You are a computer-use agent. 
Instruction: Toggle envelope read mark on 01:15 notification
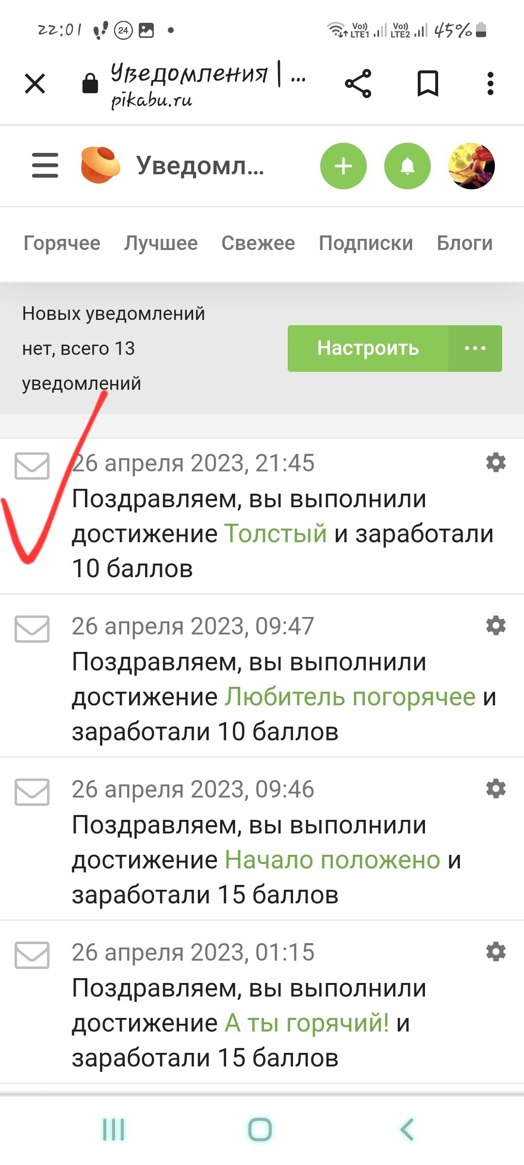tap(32, 955)
